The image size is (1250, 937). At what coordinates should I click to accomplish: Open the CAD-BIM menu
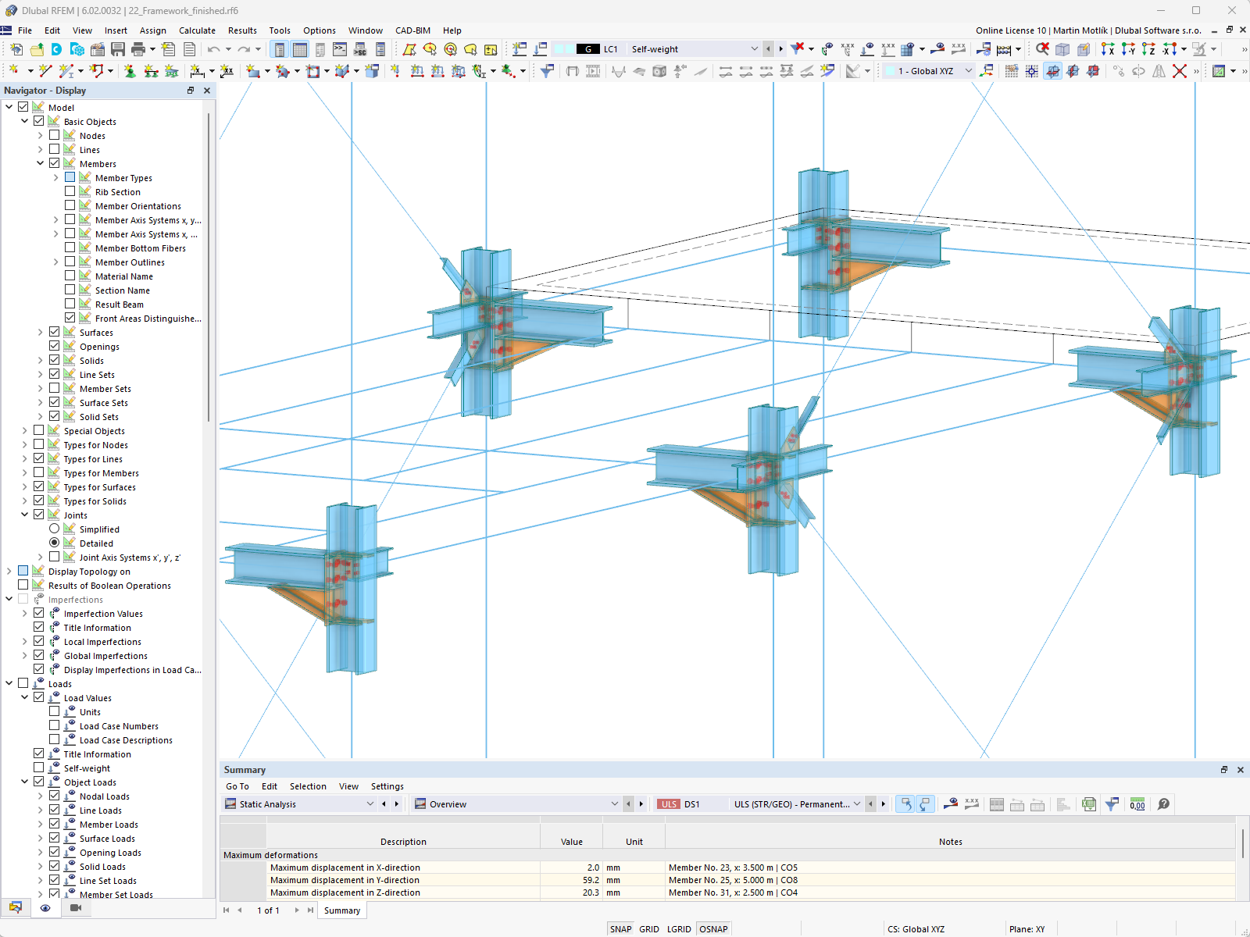click(412, 30)
